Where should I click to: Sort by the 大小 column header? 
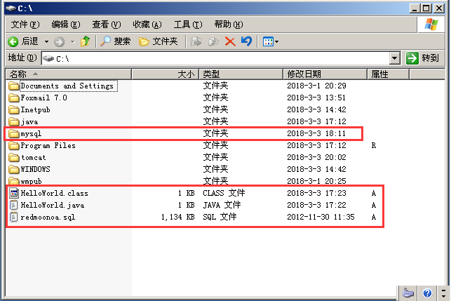pos(165,74)
